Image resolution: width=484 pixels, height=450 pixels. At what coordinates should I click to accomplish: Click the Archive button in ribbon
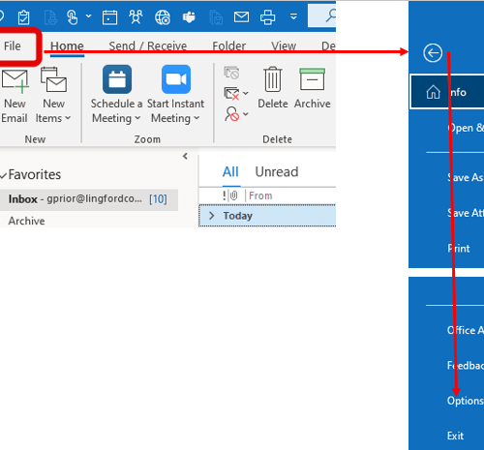point(313,88)
